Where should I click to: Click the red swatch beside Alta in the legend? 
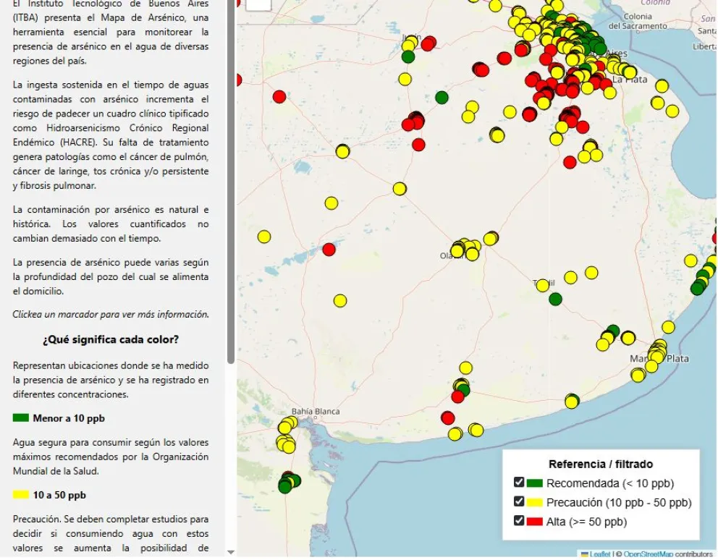(x=535, y=522)
